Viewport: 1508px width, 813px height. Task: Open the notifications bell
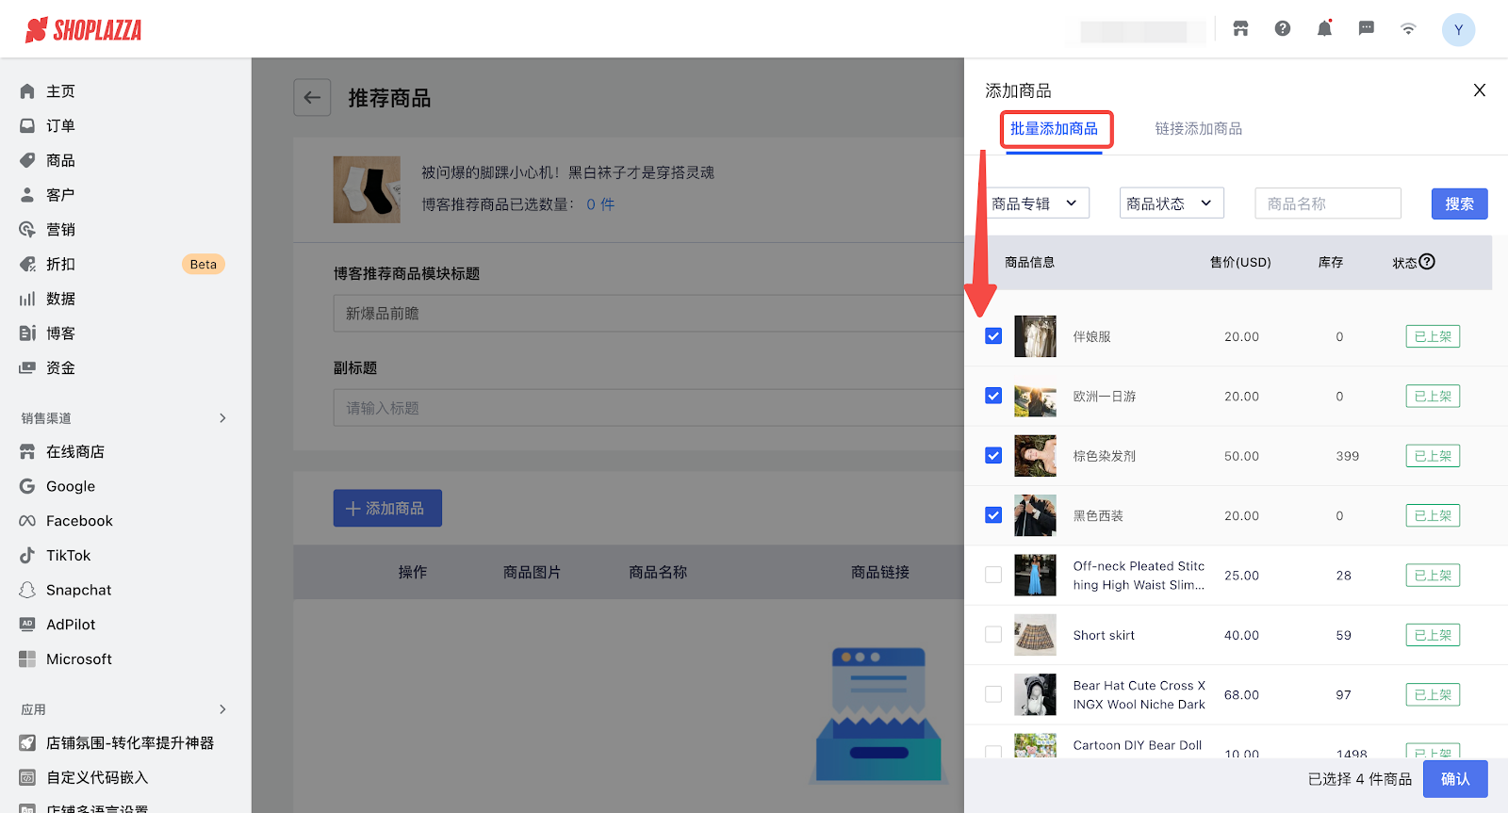pyautogui.click(x=1324, y=29)
